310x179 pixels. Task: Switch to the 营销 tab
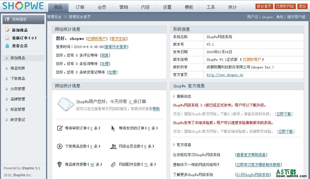coord(124,7)
